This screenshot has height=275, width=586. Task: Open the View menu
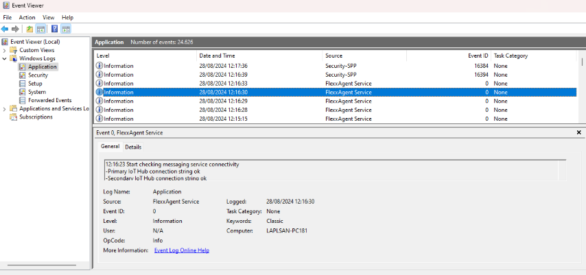click(48, 18)
